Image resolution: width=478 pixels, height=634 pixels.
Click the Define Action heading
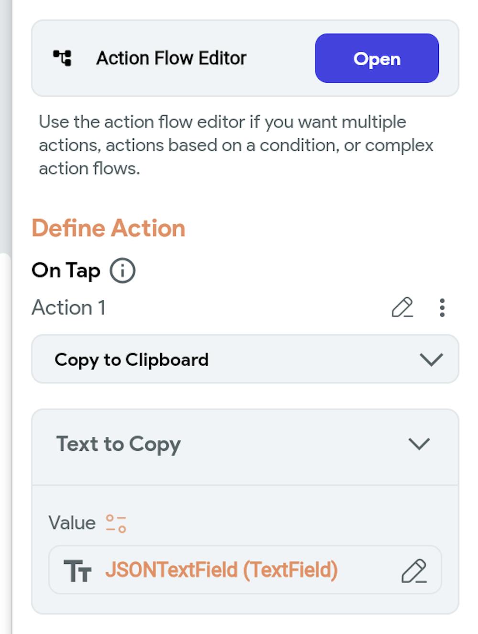click(109, 228)
